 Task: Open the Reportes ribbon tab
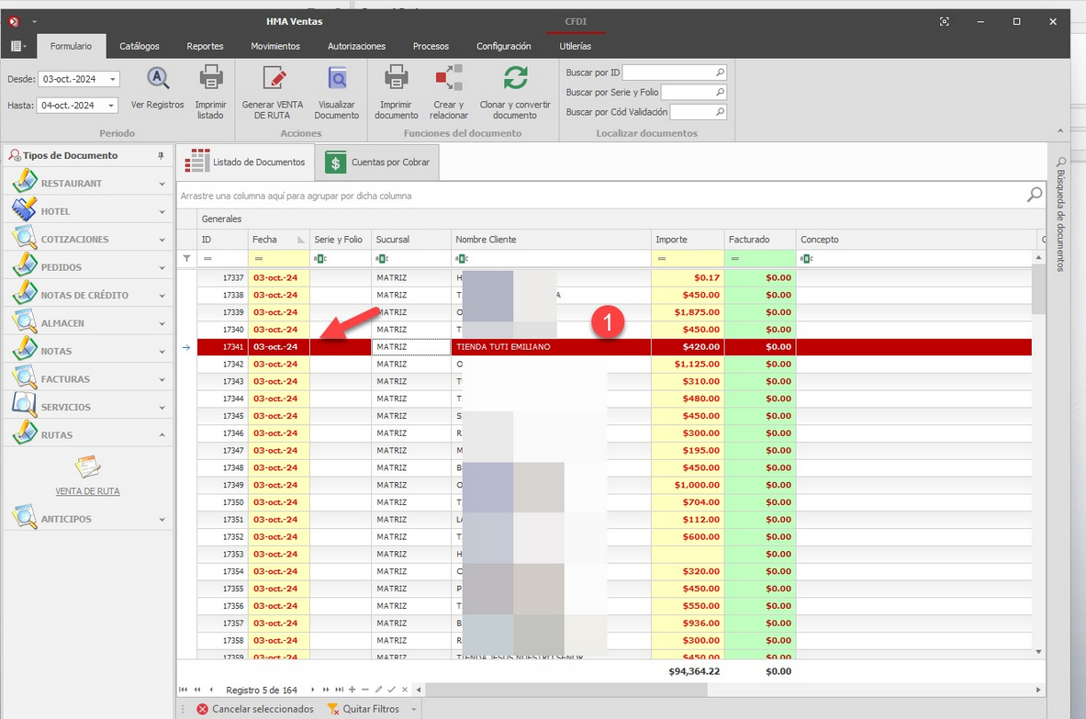pos(205,47)
